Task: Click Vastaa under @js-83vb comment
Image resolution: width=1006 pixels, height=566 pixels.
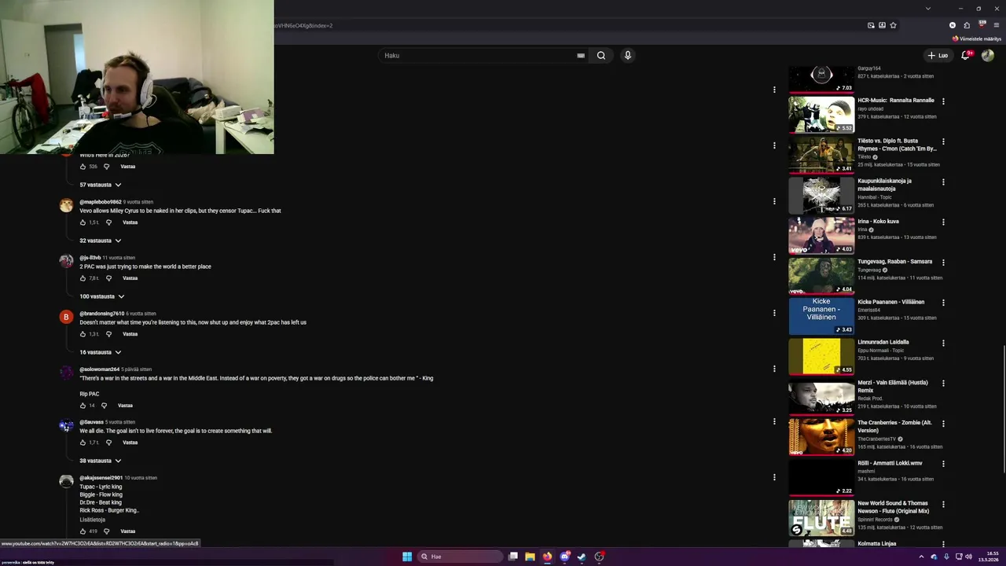Action: click(130, 278)
